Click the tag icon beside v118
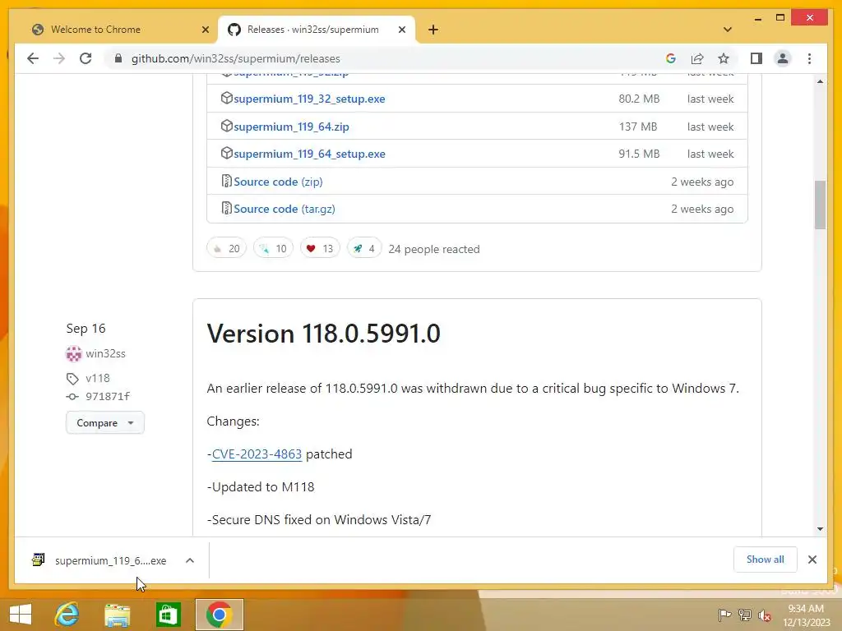This screenshot has width=842, height=631. 72,379
